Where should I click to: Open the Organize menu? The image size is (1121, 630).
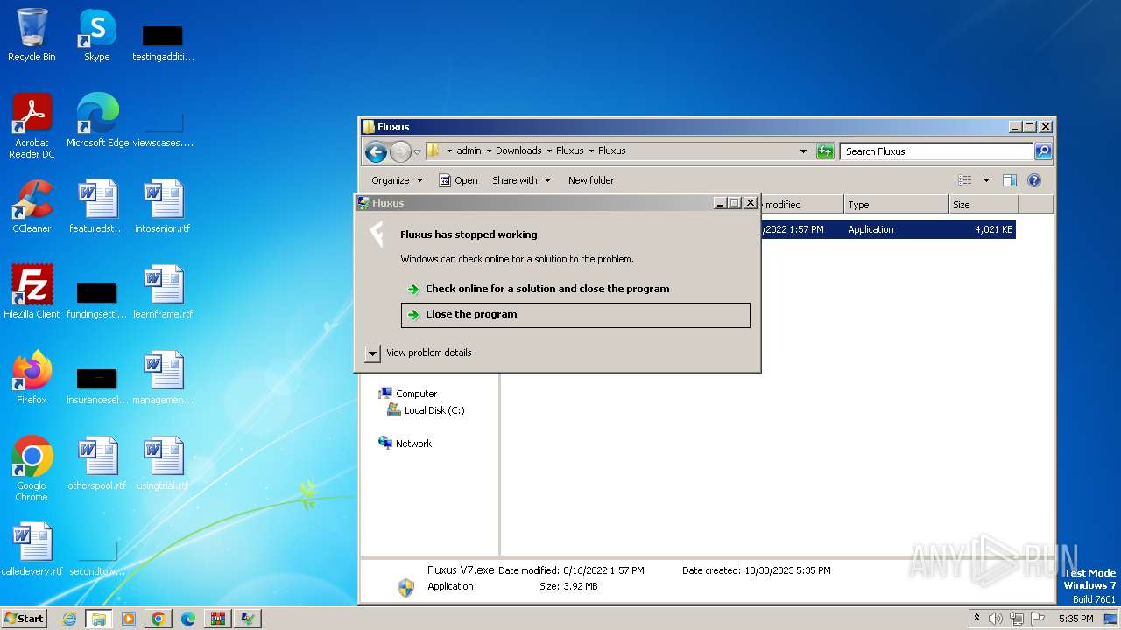(397, 180)
